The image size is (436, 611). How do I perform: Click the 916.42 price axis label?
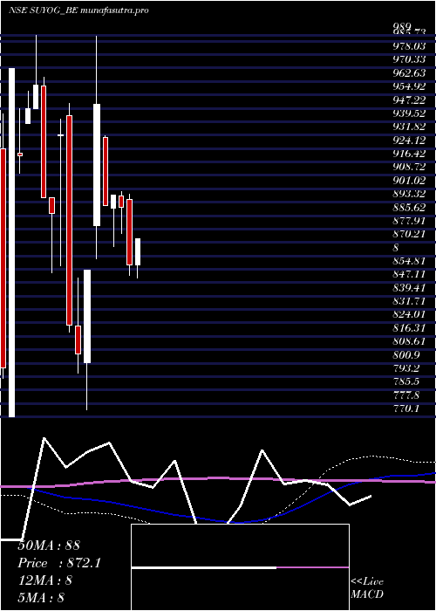pyautogui.click(x=409, y=154)
